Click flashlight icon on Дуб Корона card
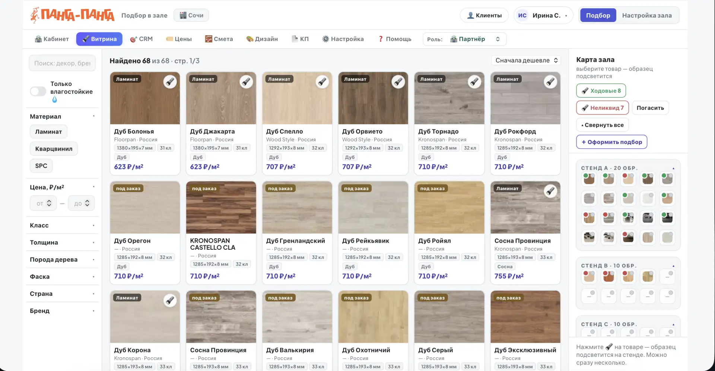 point(170,300)
